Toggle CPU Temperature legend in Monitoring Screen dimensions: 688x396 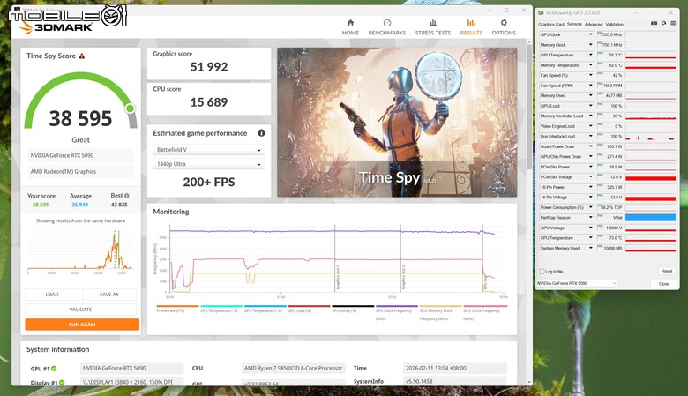(x=221, y=309)
